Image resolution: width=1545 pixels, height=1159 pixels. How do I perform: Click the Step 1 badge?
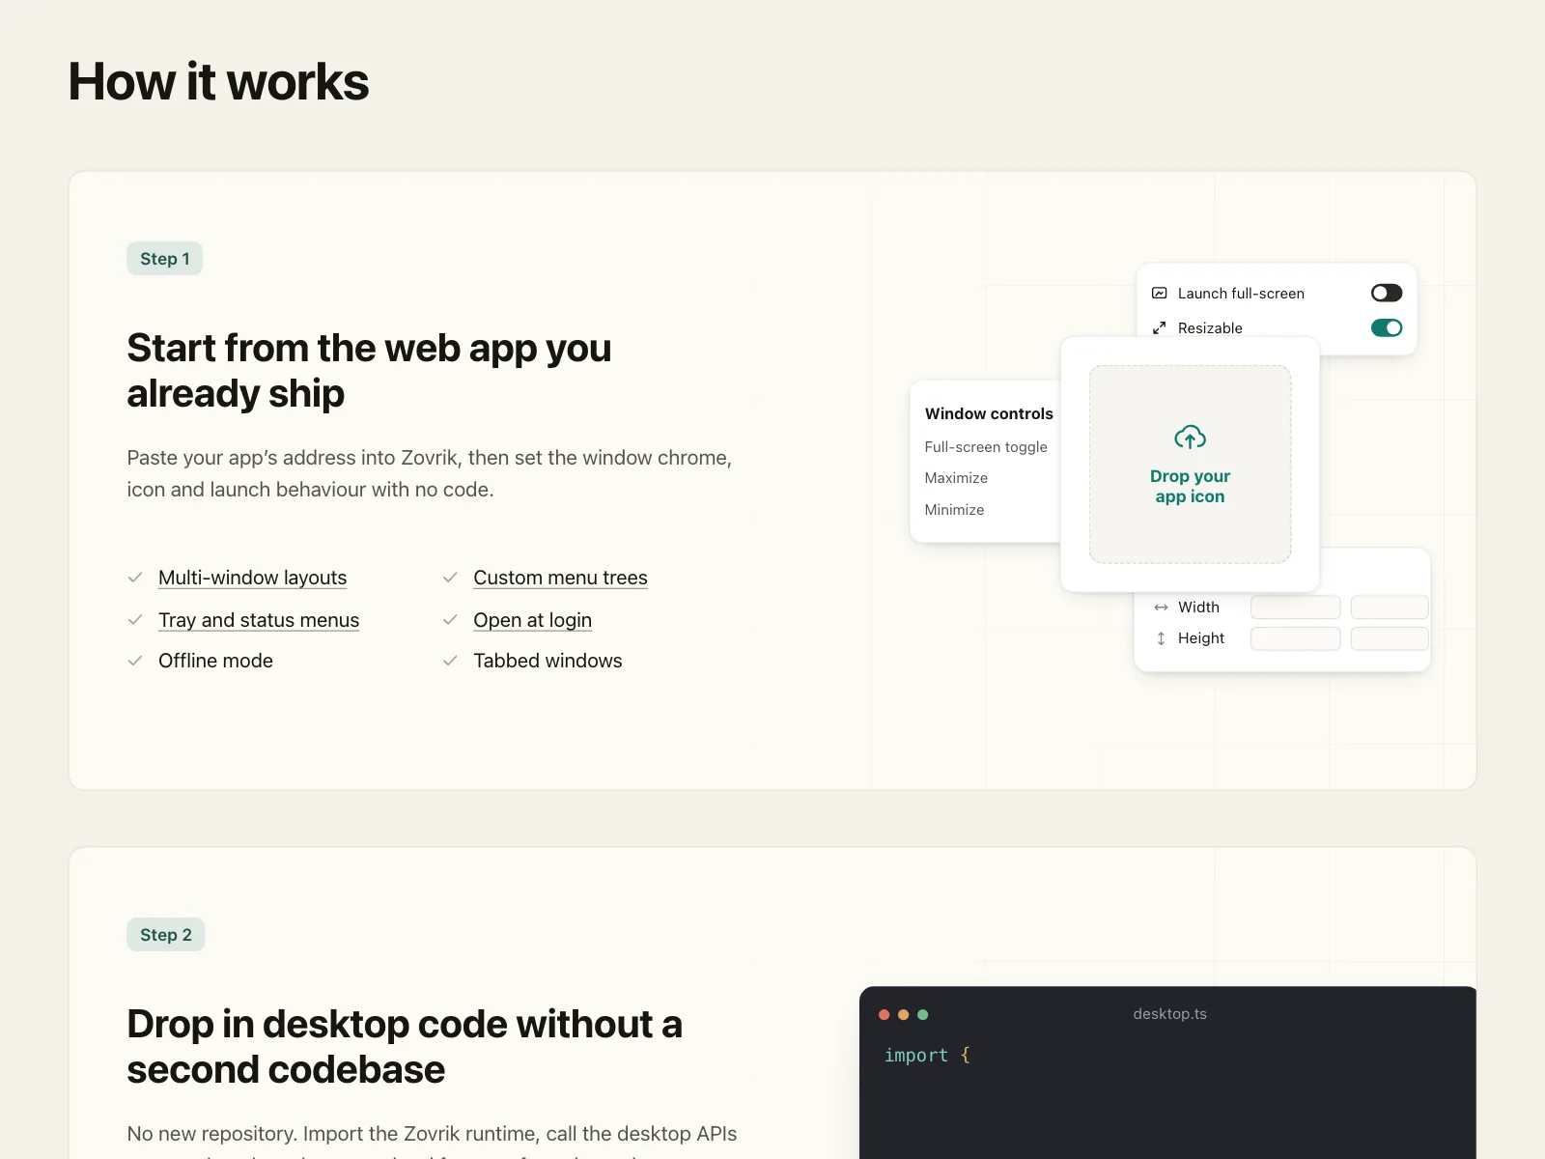[165, 259]
